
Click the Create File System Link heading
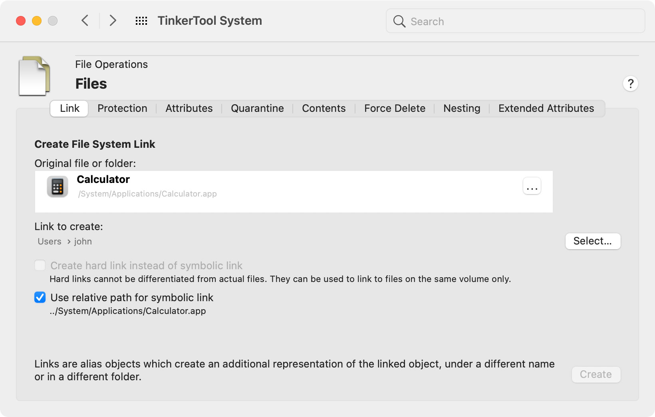coord(95,144)
